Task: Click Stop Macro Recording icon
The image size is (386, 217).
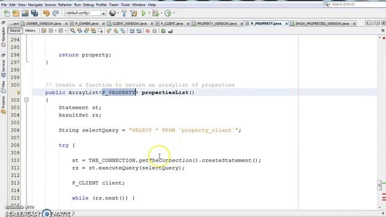Action: tap(154, 31)
